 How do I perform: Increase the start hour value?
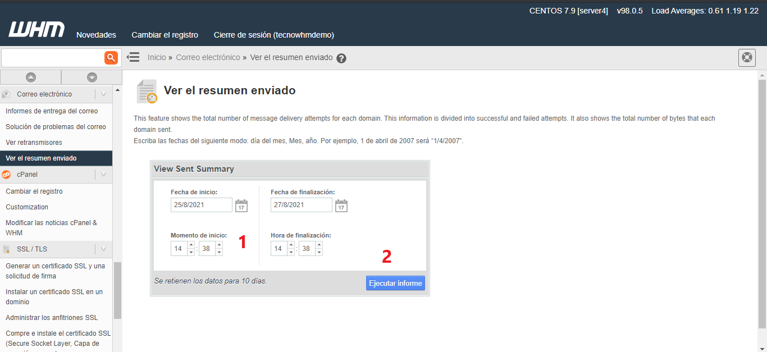(x=191, y=245)
